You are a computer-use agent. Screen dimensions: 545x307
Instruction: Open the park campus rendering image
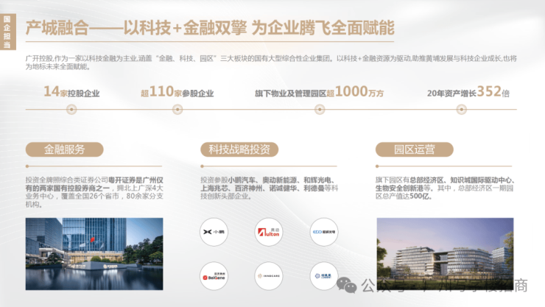(x=446, y=254)
